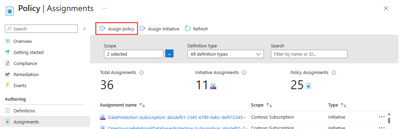Open Remediation in the sidebar
This screenshot has width=403, height=129.
26,74
